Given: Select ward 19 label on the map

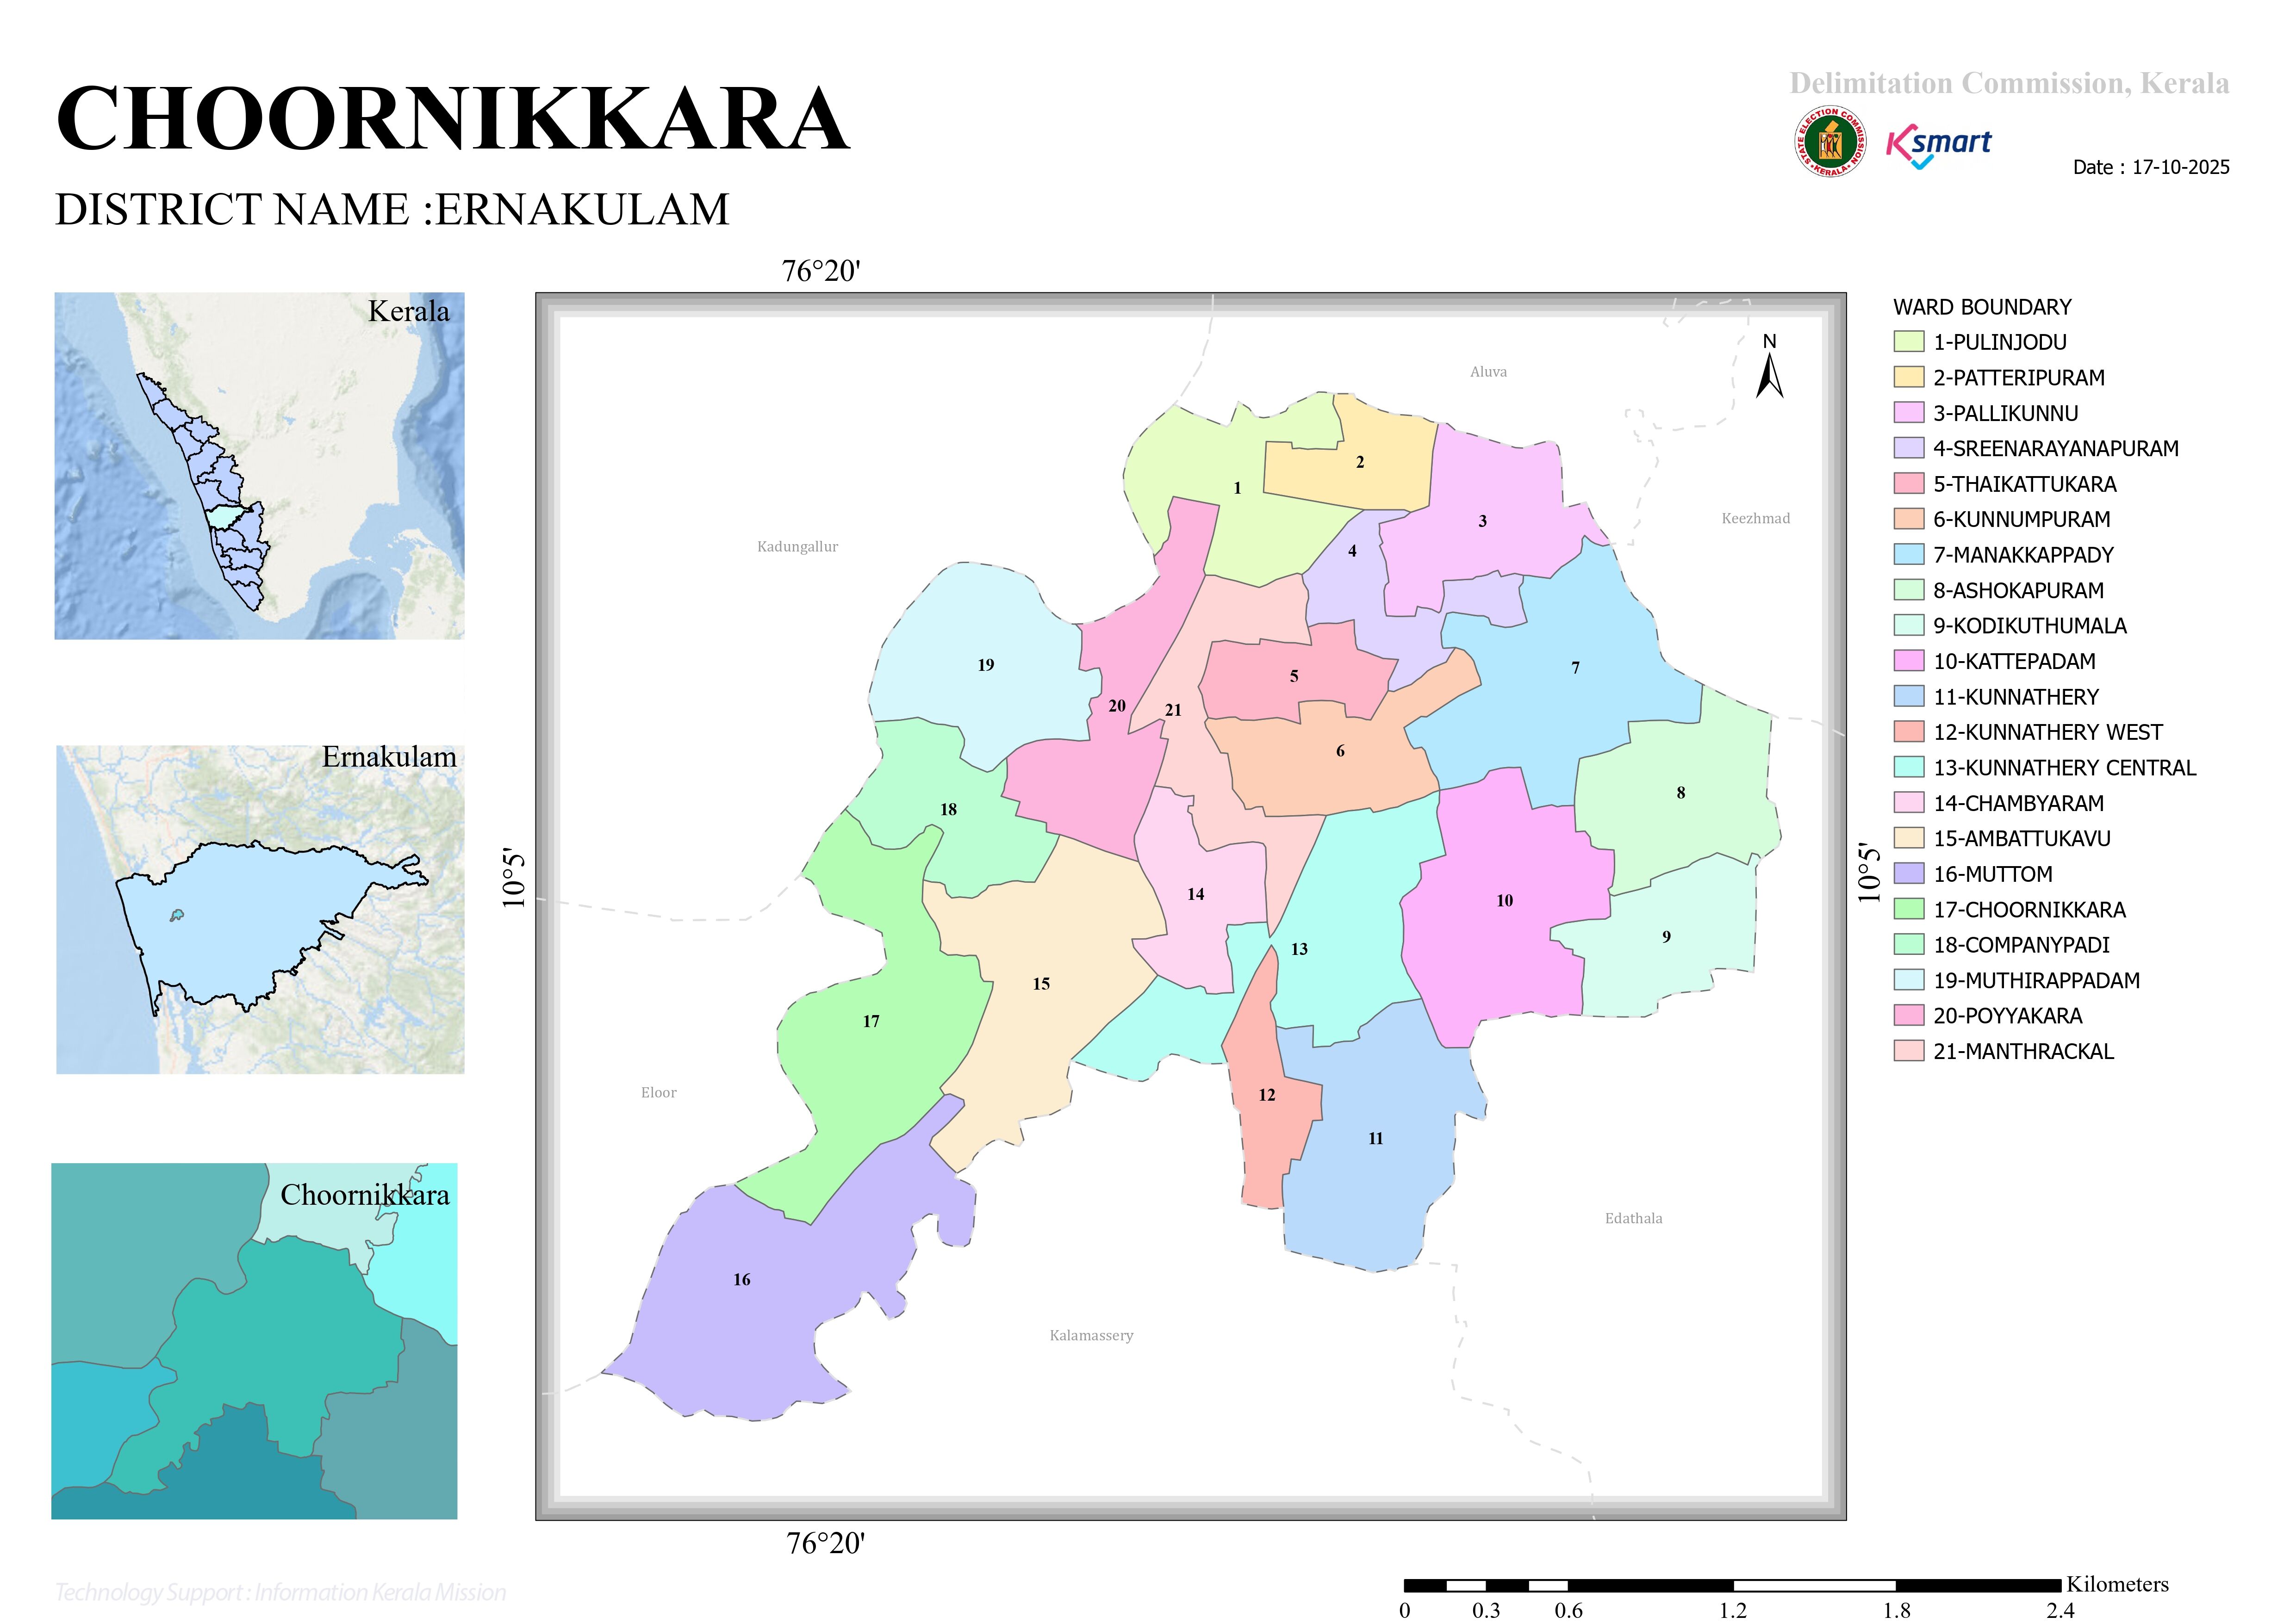Looking at the screenshot, I should coord(986,664).
